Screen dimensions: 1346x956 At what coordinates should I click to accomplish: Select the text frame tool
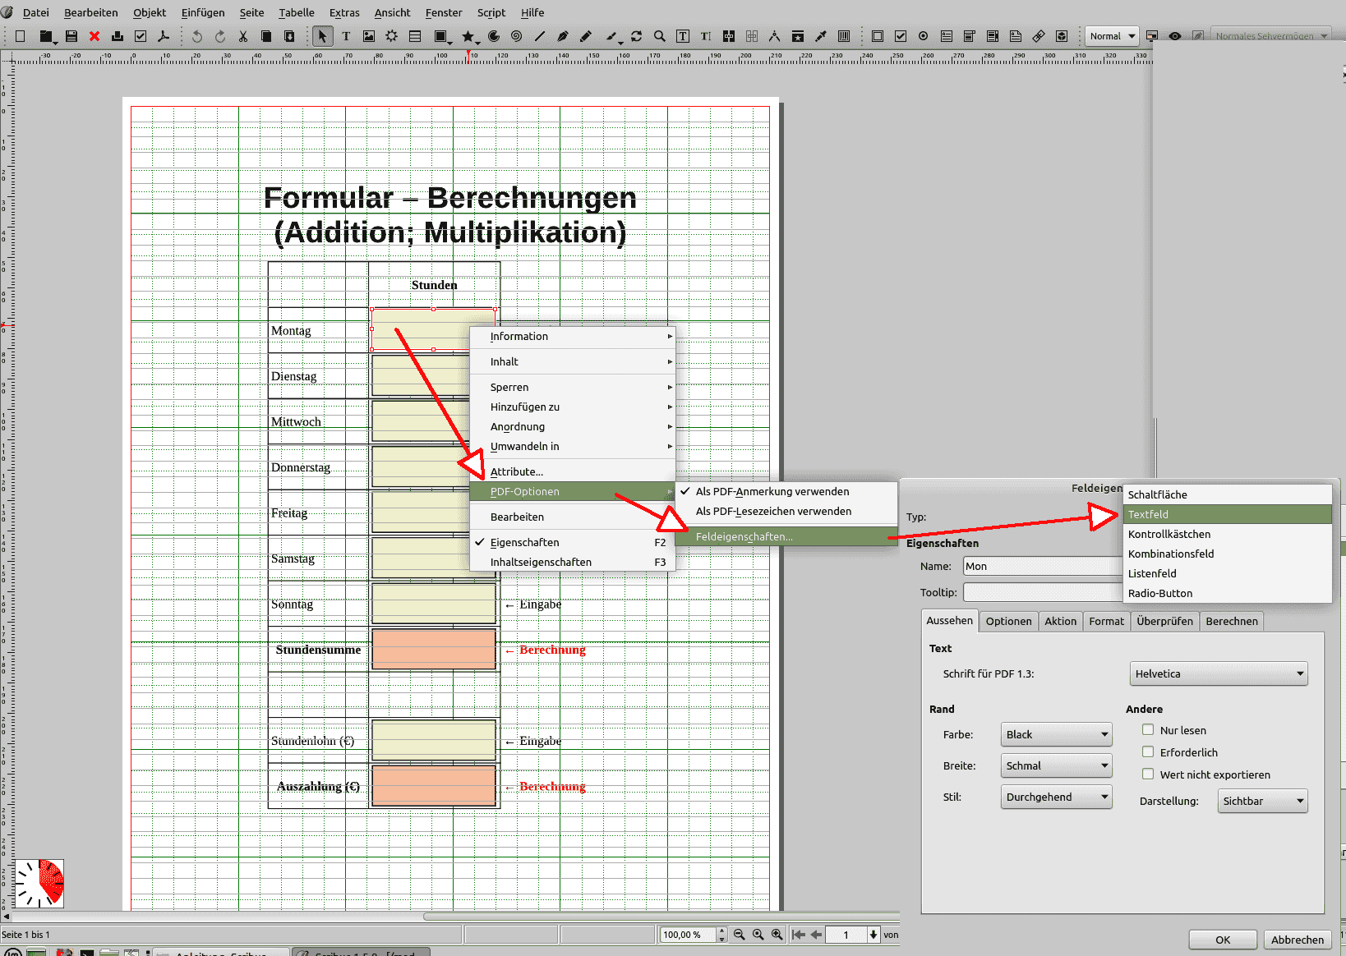(x=346, y=36)
